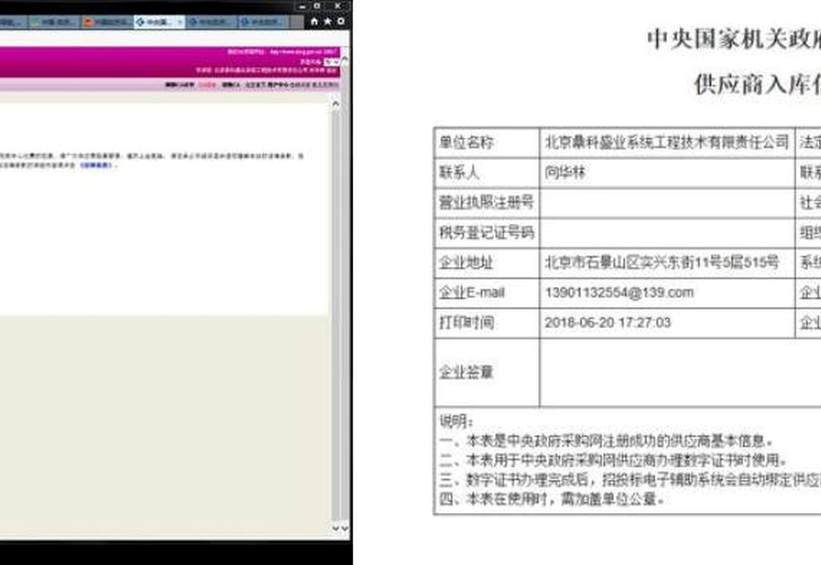Select the 税务登记证号码 label cell
This screenshot has height=565, width=821.
pos(487,232)
